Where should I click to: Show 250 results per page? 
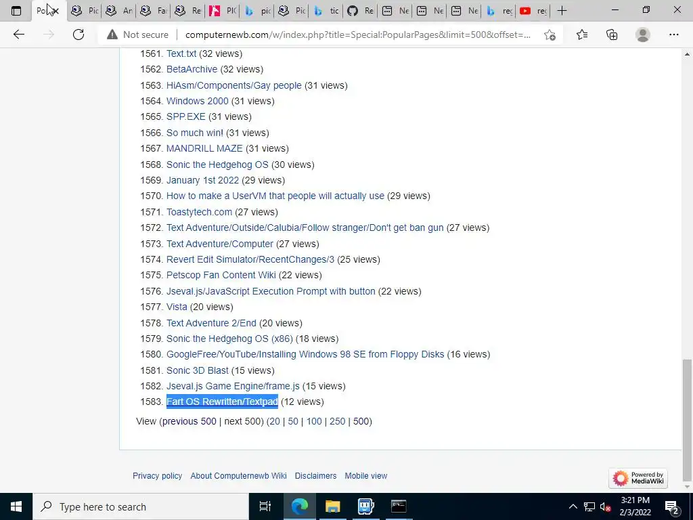337,421
